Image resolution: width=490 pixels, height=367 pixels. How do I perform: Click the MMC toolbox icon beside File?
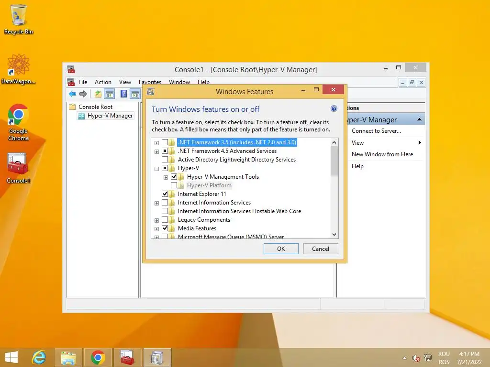pyautogui.click(x=71, y=82)
